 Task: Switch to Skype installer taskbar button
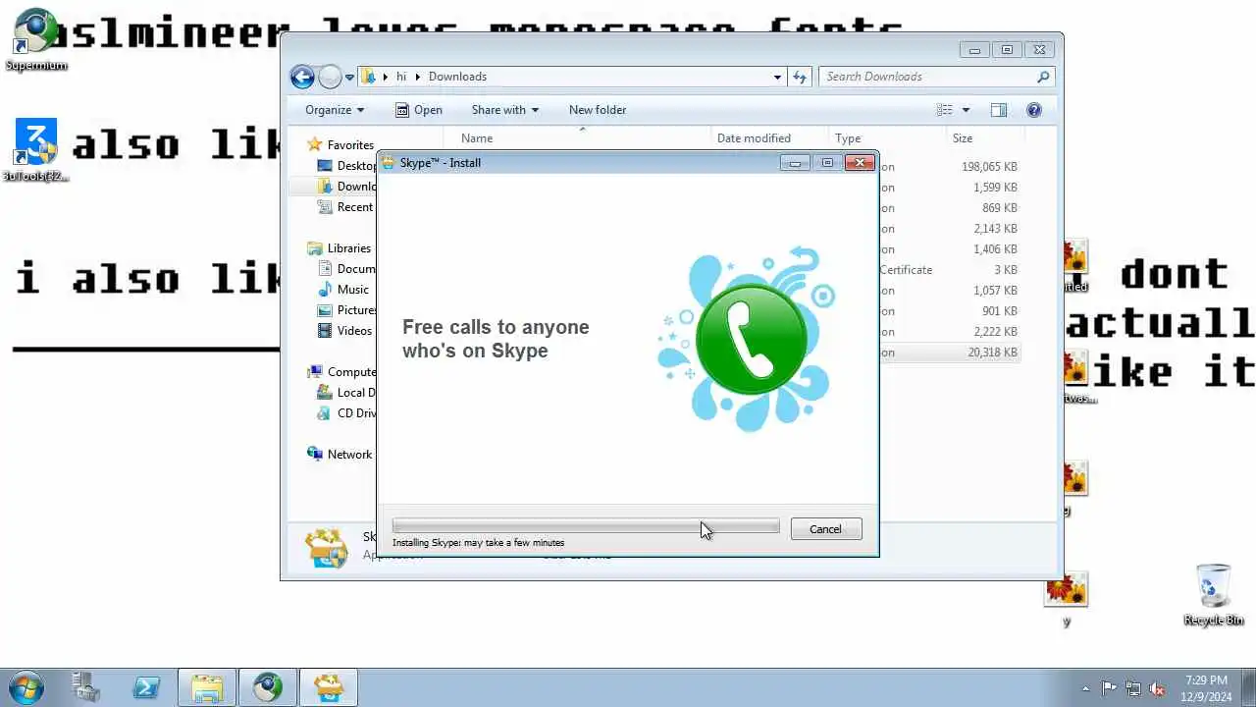click(x=329, y=687)
